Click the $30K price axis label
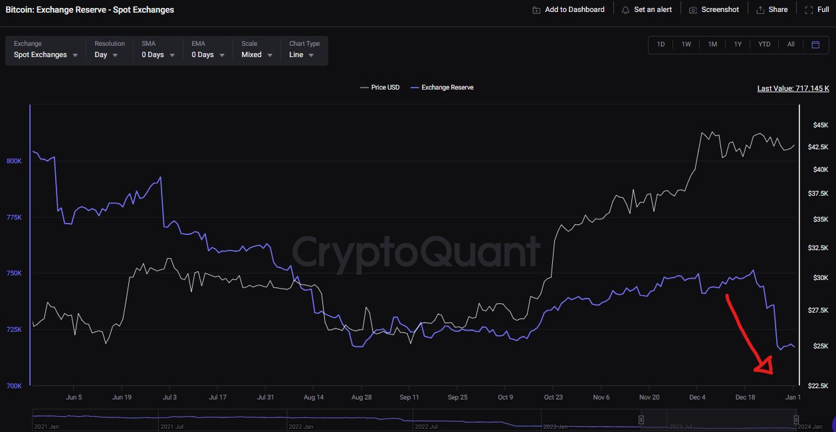This screenshot has height=432, width=836. (820, 277)
